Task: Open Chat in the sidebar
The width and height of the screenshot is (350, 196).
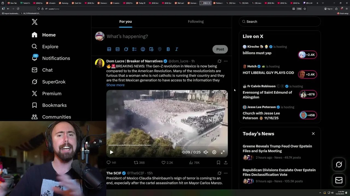Action: coord(42,70)
